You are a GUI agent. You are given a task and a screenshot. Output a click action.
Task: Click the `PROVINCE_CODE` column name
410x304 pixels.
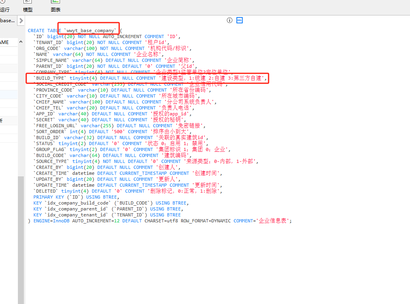click(54, 90)
